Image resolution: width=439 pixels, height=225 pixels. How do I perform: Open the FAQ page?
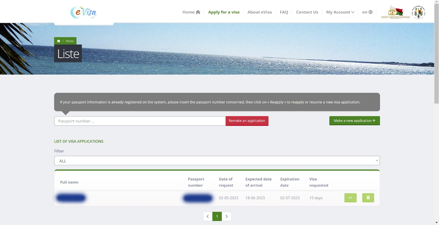tap(284, 12)
